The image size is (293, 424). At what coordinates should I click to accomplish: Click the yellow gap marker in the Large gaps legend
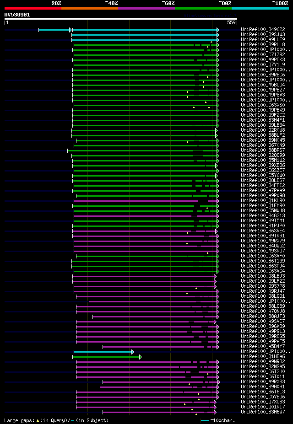click(38, 420)
